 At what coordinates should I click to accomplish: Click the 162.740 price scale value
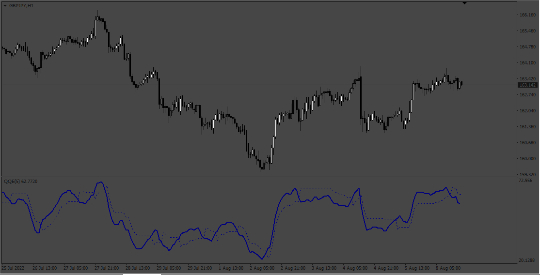(527, 94)
